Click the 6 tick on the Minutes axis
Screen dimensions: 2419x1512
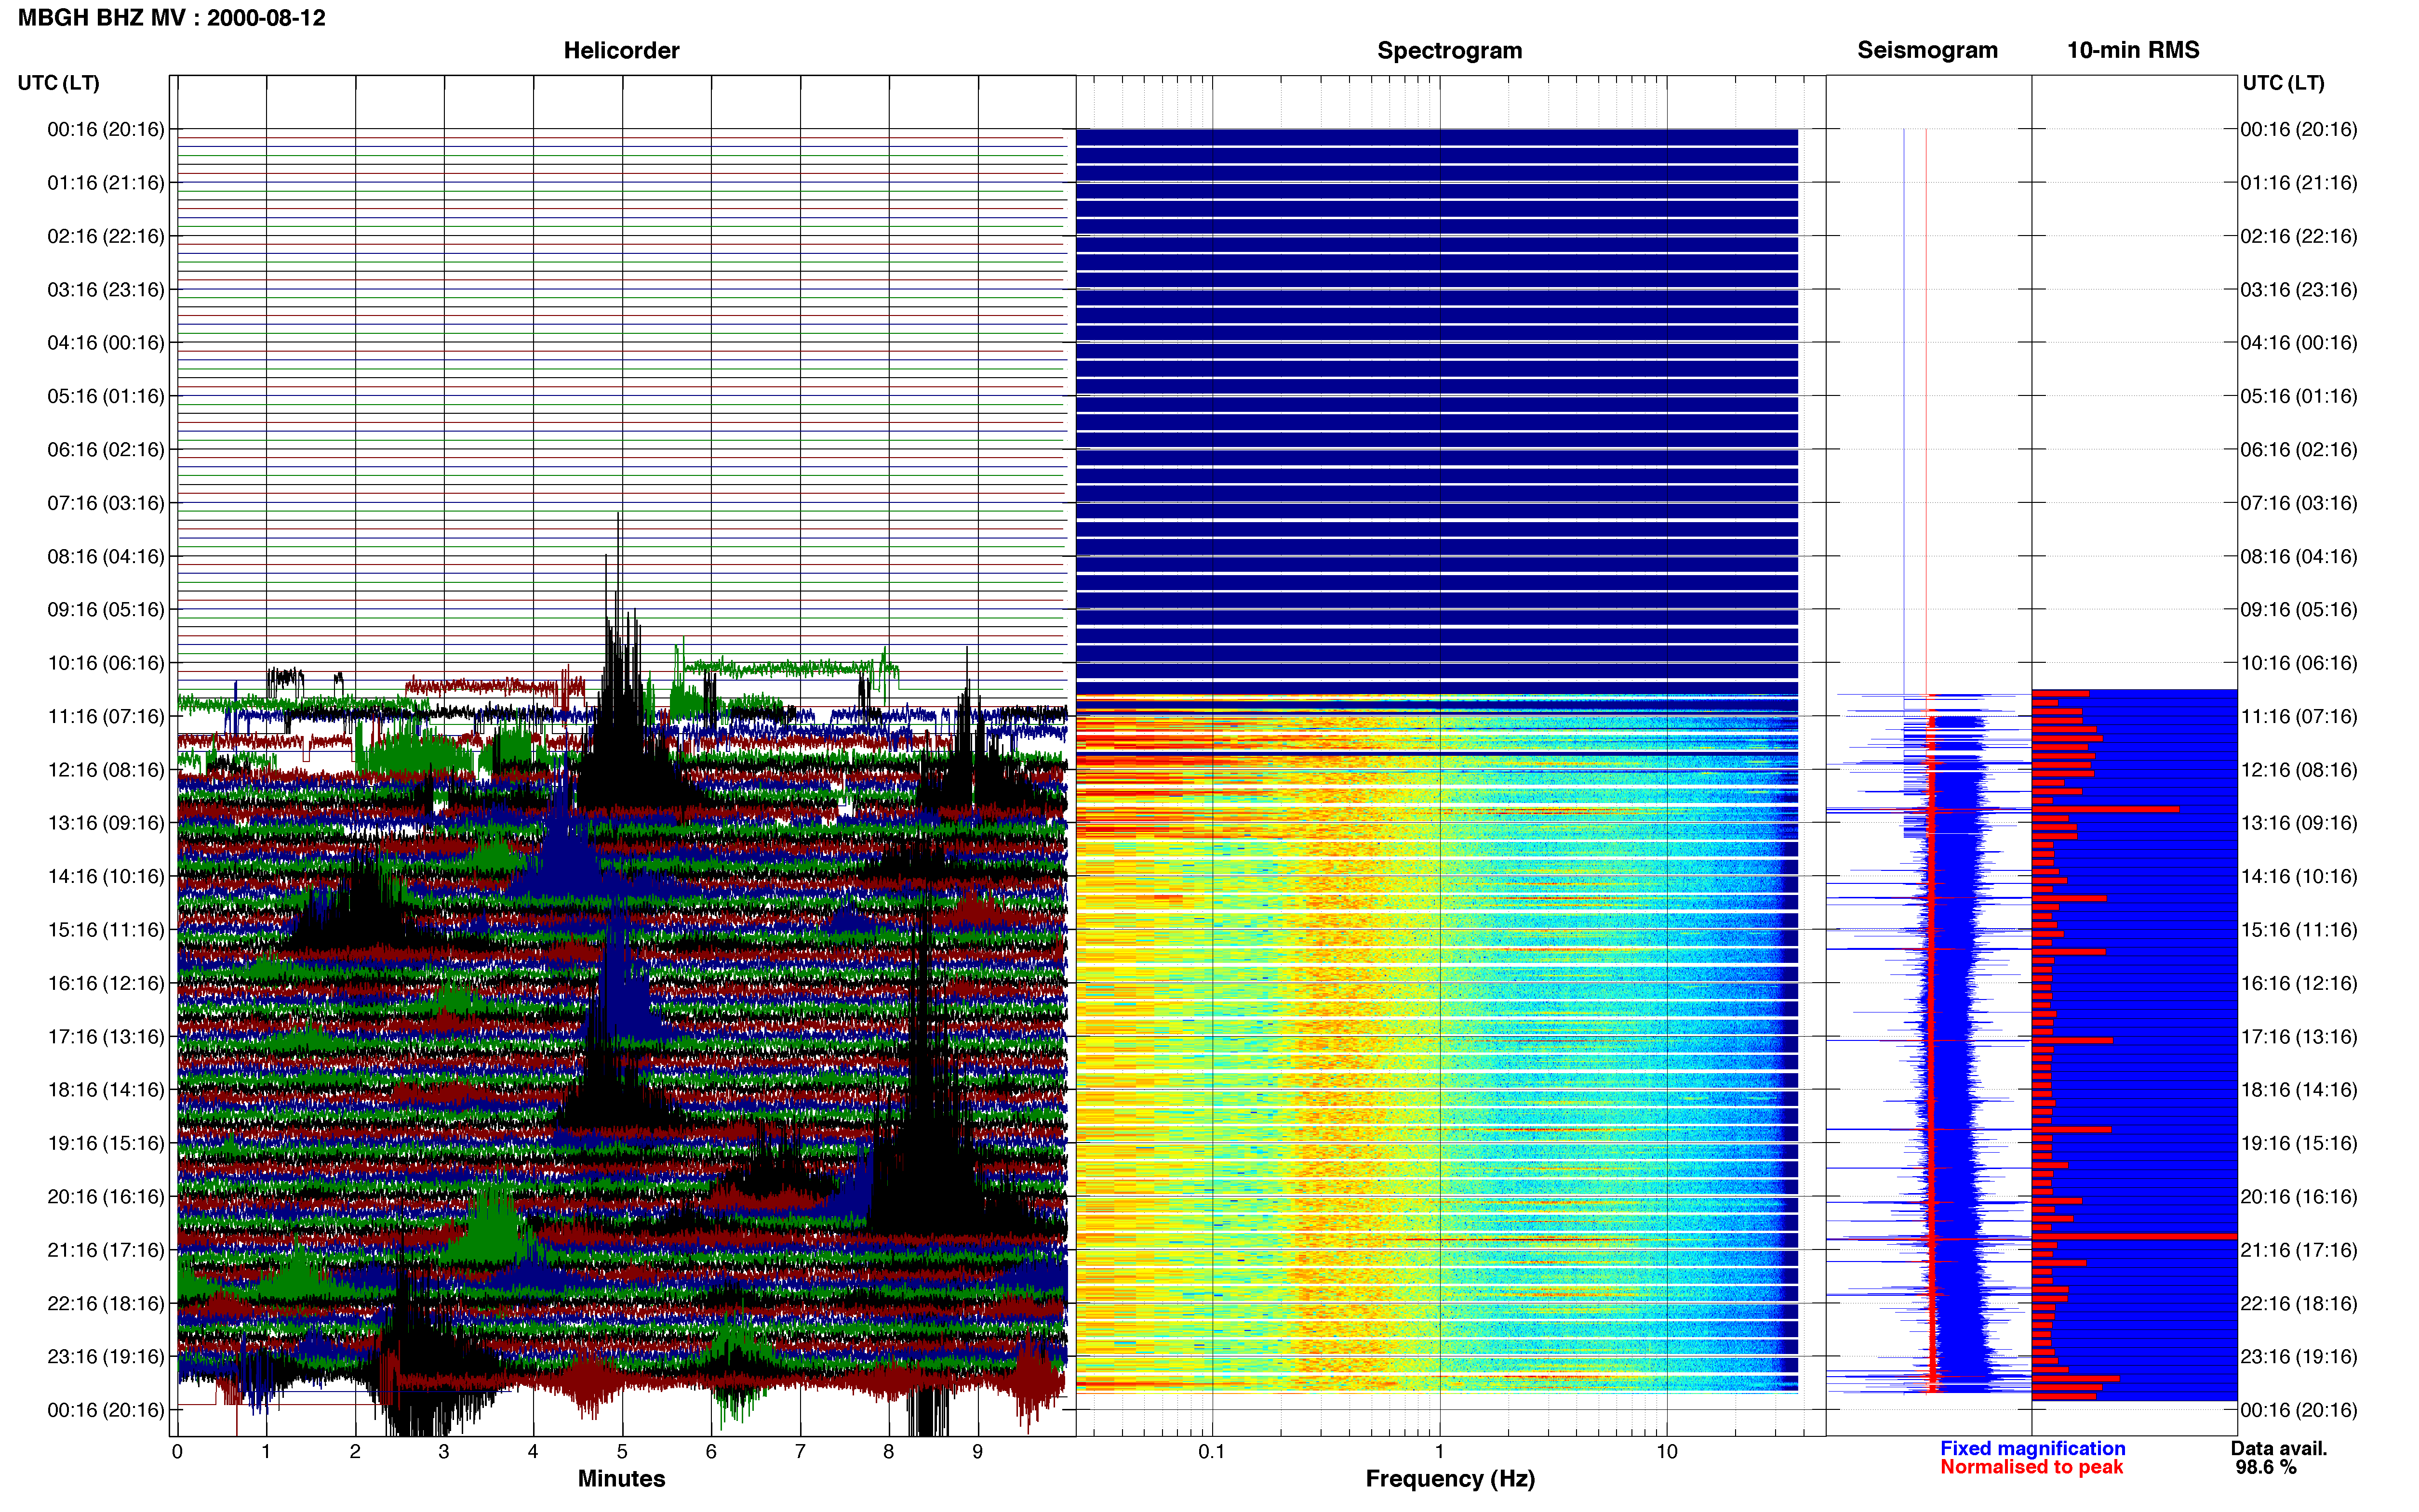coord(711,1451)
